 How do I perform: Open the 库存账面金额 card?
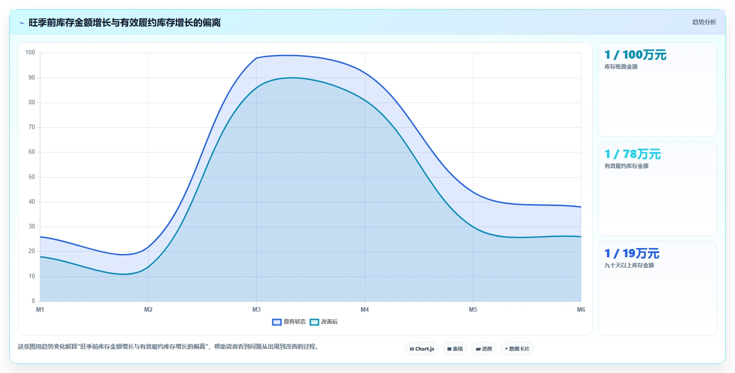click(x=658, y=89)
